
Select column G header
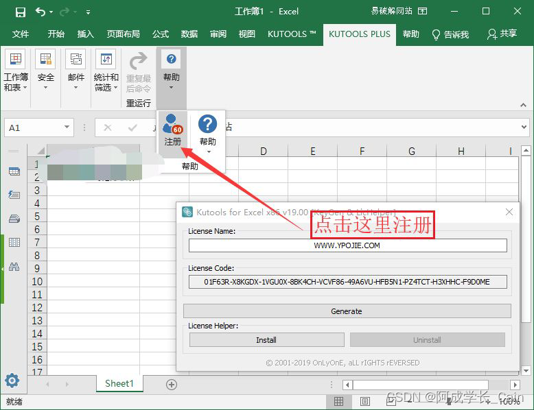(x=411, y=151)
